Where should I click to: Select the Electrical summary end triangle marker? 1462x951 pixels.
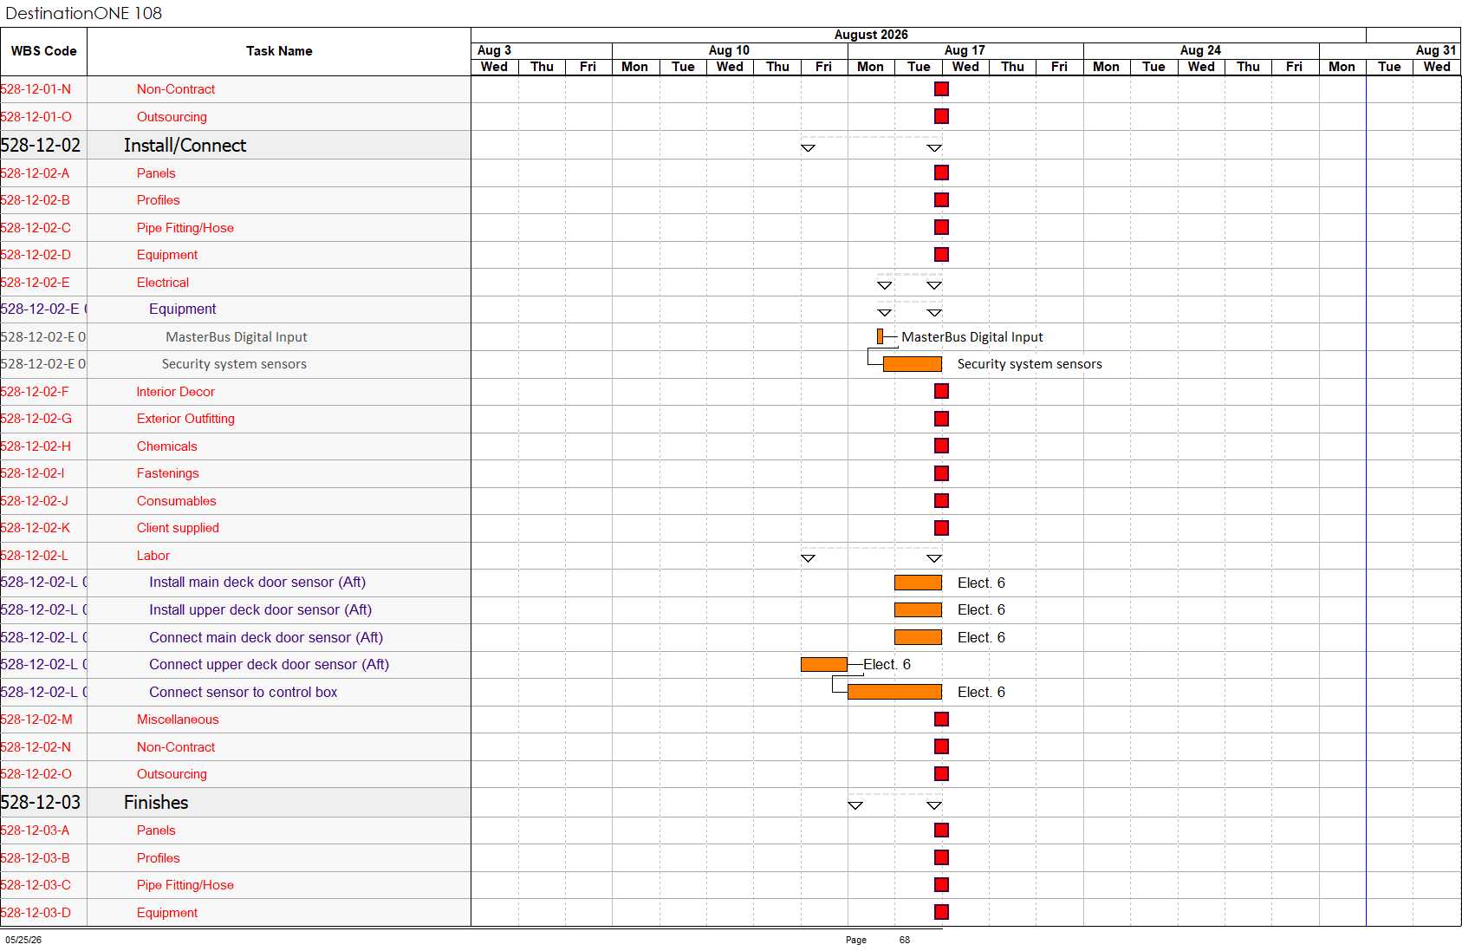pos(934,285)
